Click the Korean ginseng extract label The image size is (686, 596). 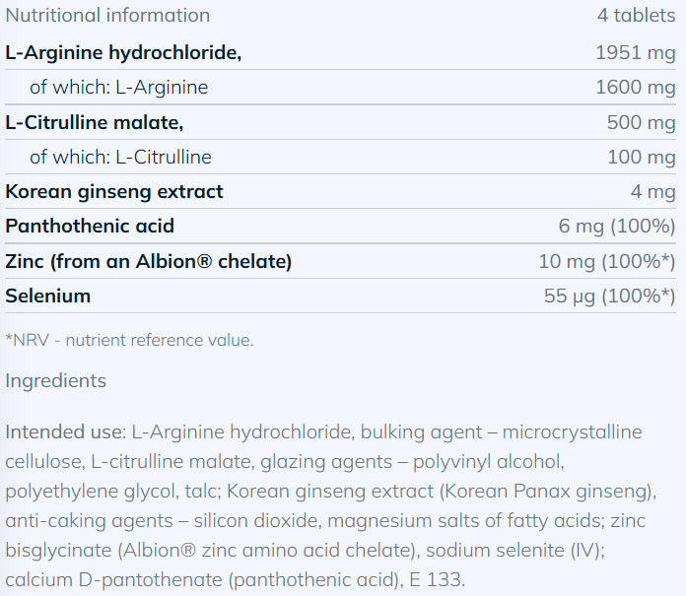[114, 191]
